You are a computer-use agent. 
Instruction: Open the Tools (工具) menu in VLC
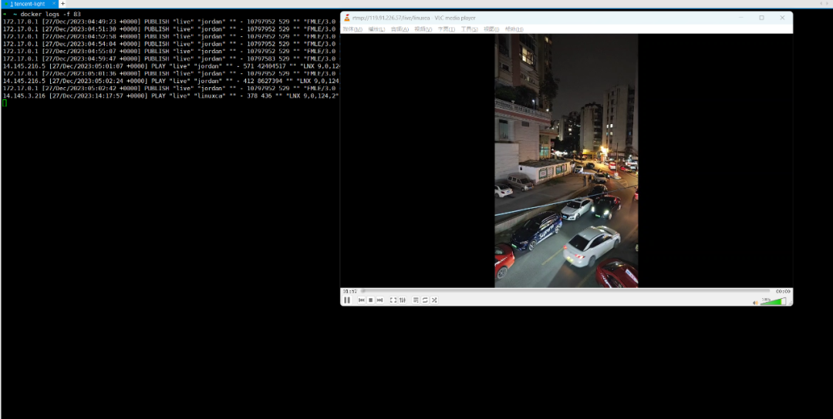pyautogui.click(x=469, y=29)
